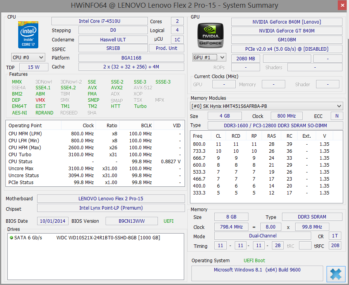
Task: Click the blue X close icon
Action: click(x=336, y=274)
